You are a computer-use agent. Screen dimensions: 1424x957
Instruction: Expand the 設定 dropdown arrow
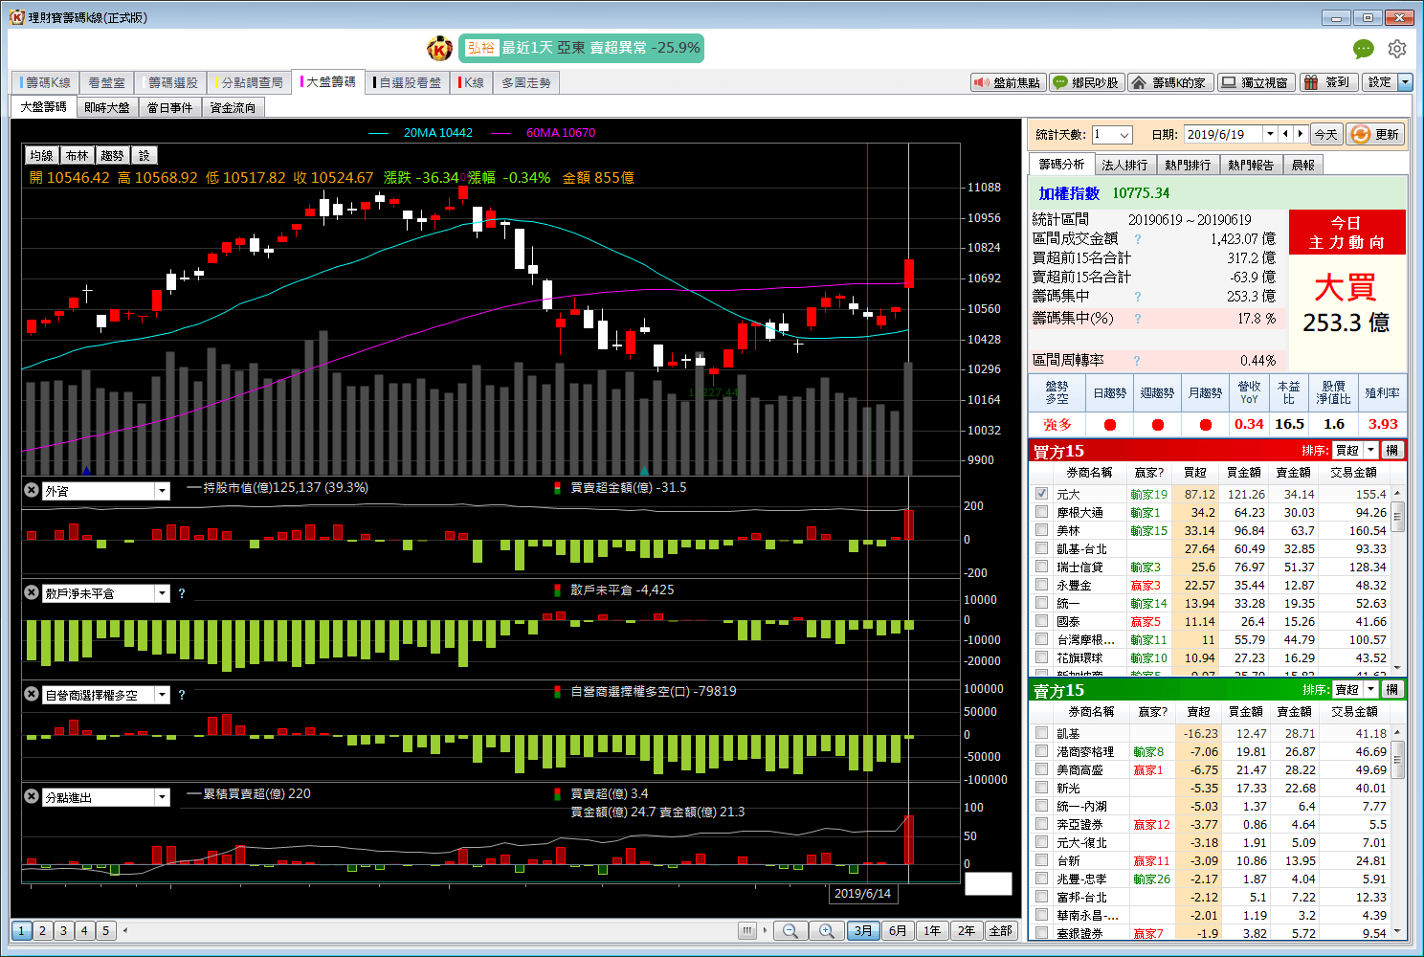tap(1406, 82)
